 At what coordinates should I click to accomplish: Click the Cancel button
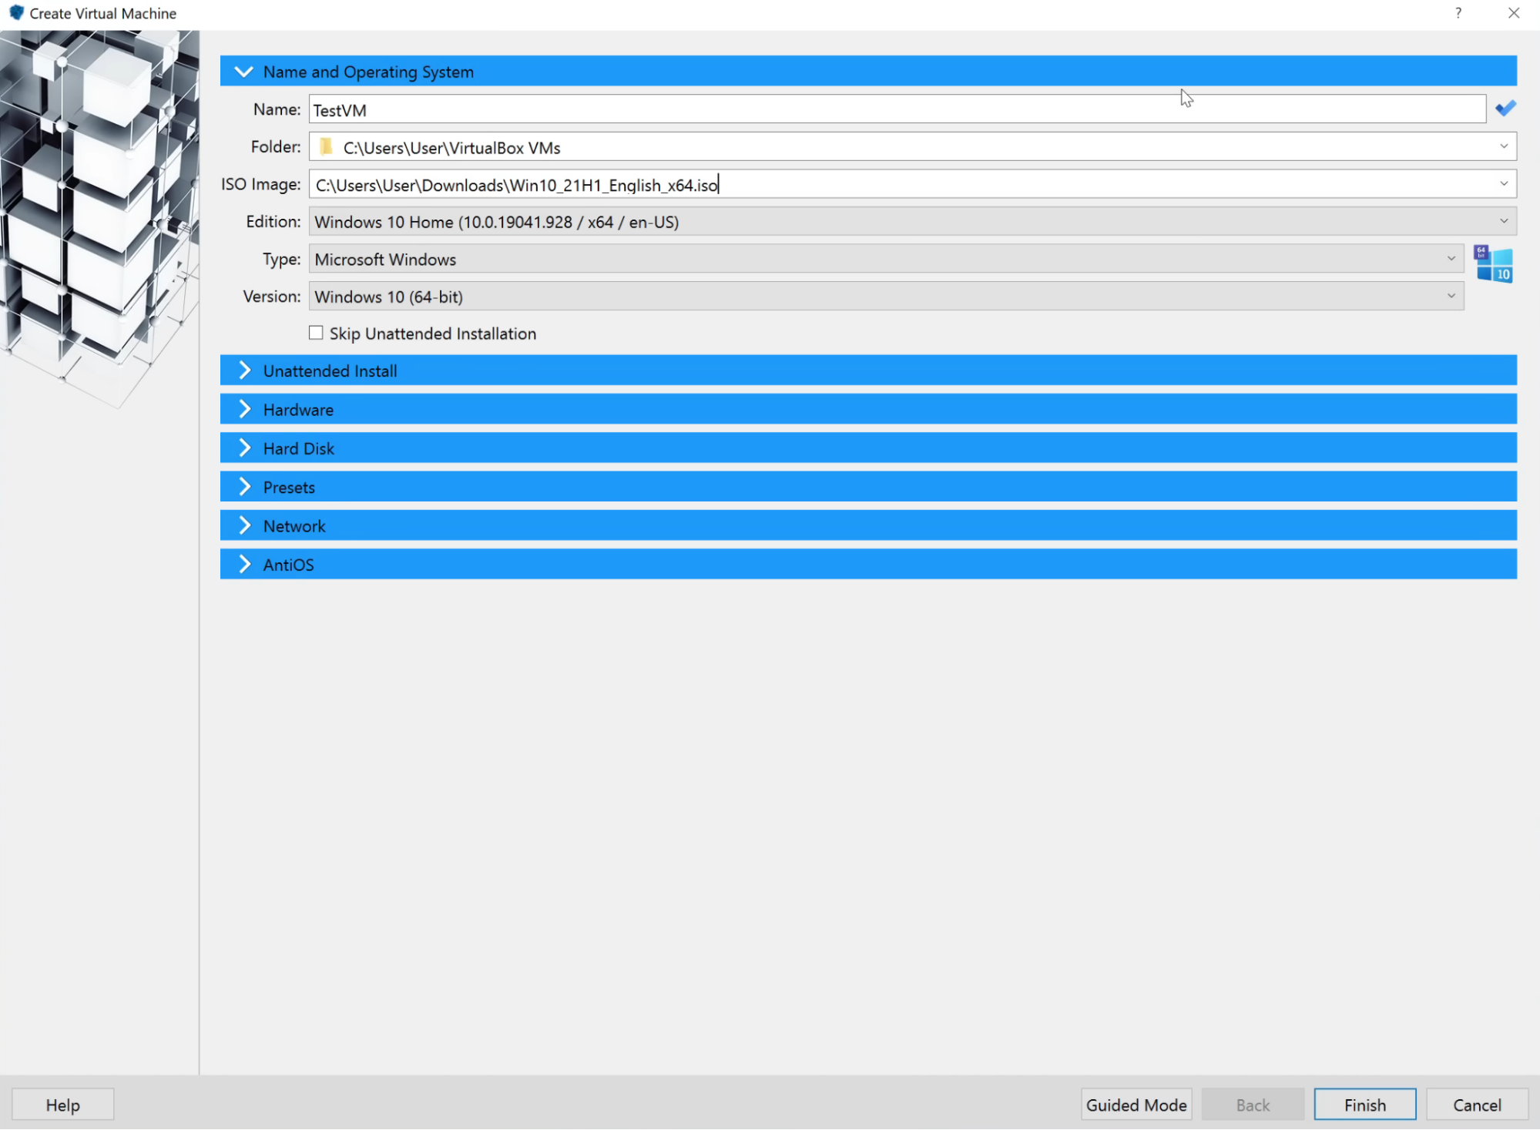tap(1477, 1105)
